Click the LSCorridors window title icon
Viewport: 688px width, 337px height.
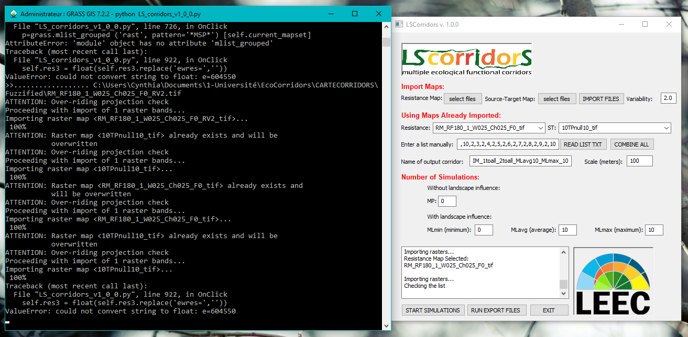pyautogui.click(x=399, y=24)
